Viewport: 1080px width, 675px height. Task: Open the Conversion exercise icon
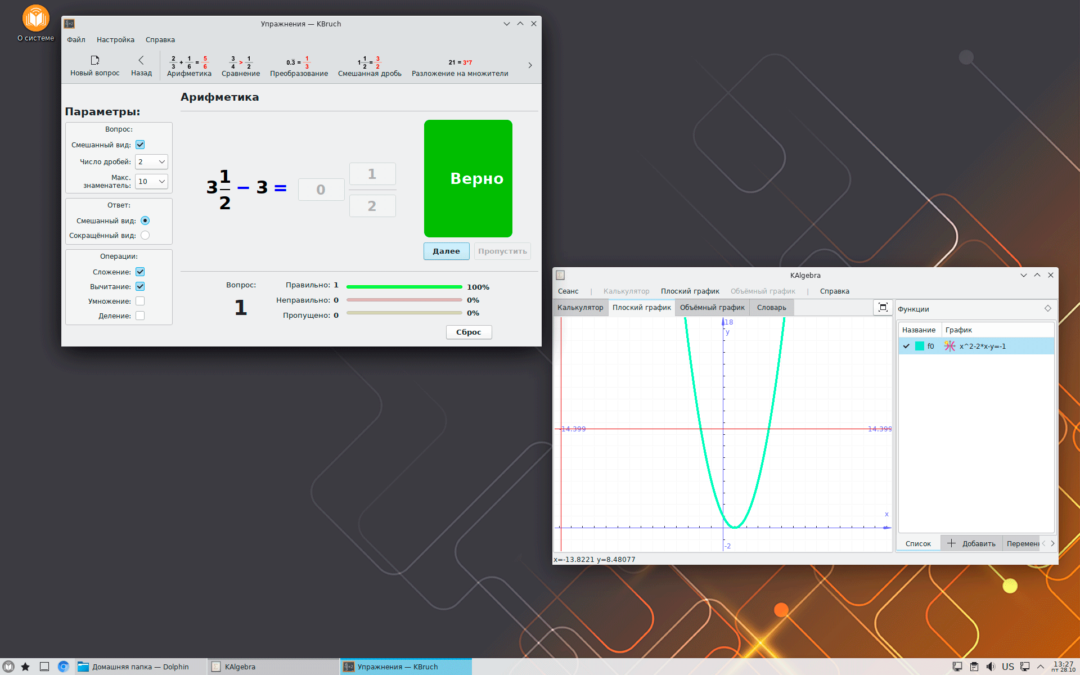pyautogui.click(x=299, y=62)
